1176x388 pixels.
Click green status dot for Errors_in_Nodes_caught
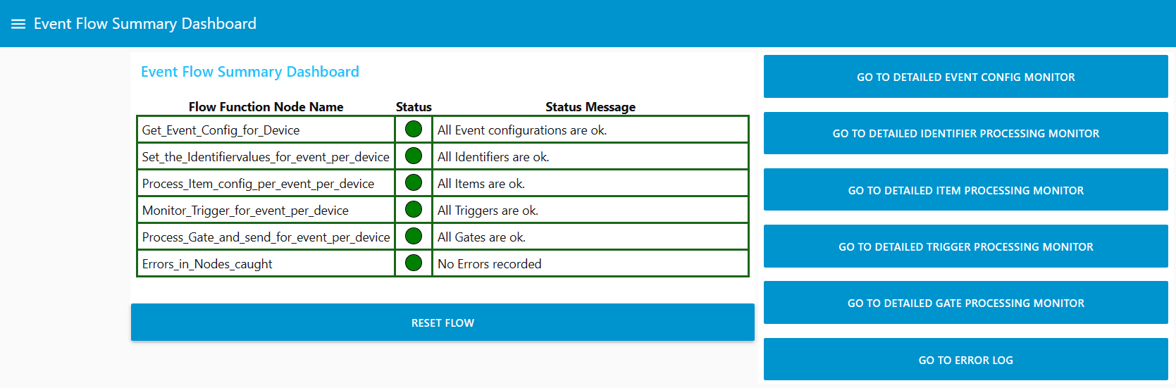click(414, 263)
